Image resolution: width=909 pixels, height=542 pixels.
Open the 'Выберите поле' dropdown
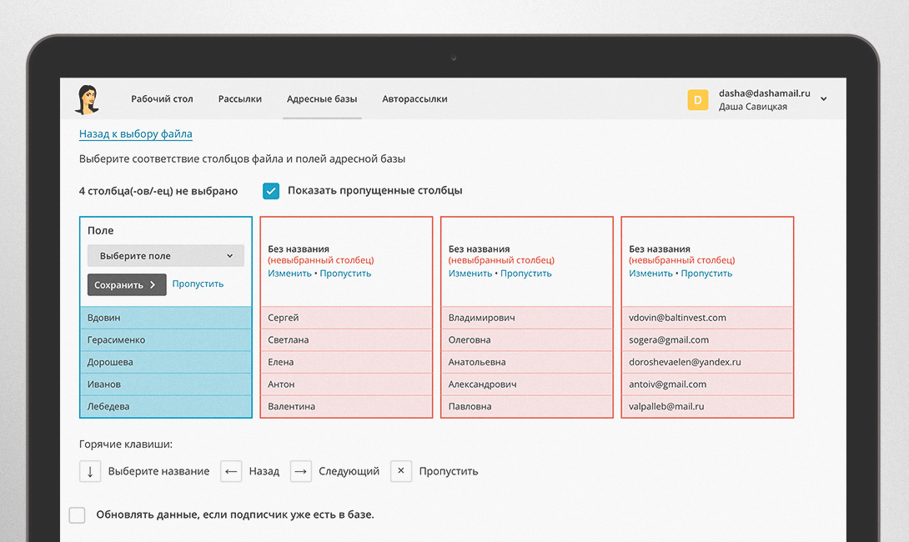pyautogui.click(x=165, y=256)
